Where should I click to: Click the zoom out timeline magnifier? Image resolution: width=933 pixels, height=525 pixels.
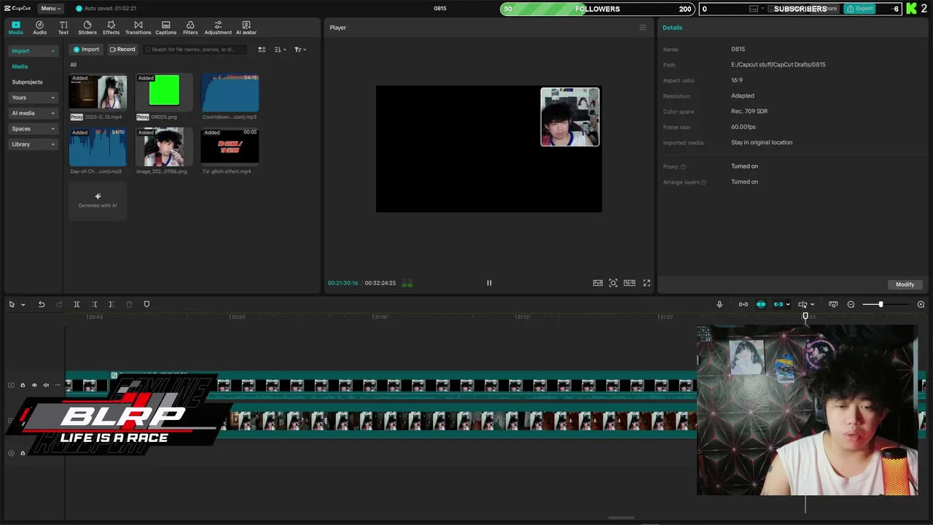coord(851,304)
